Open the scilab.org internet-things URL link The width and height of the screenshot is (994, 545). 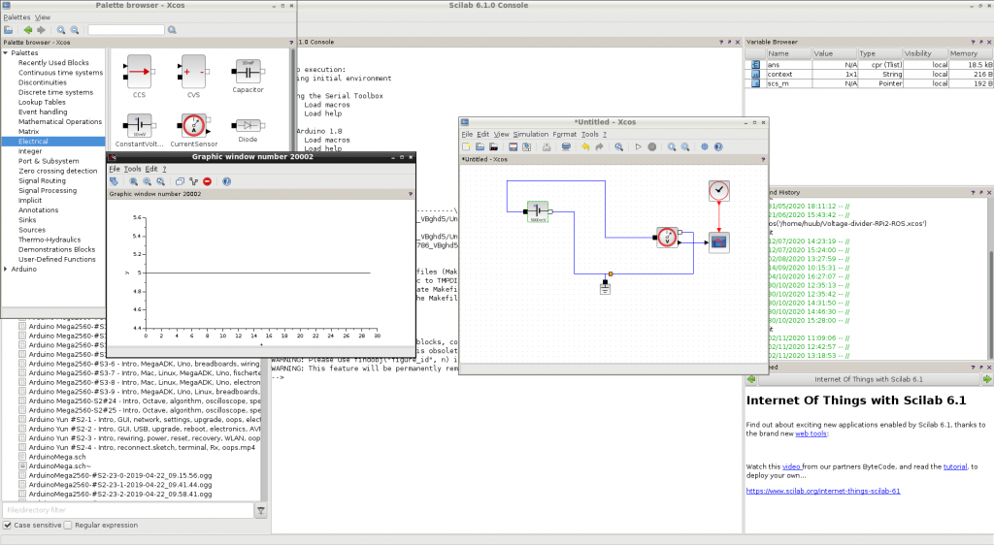pos(823,491)
